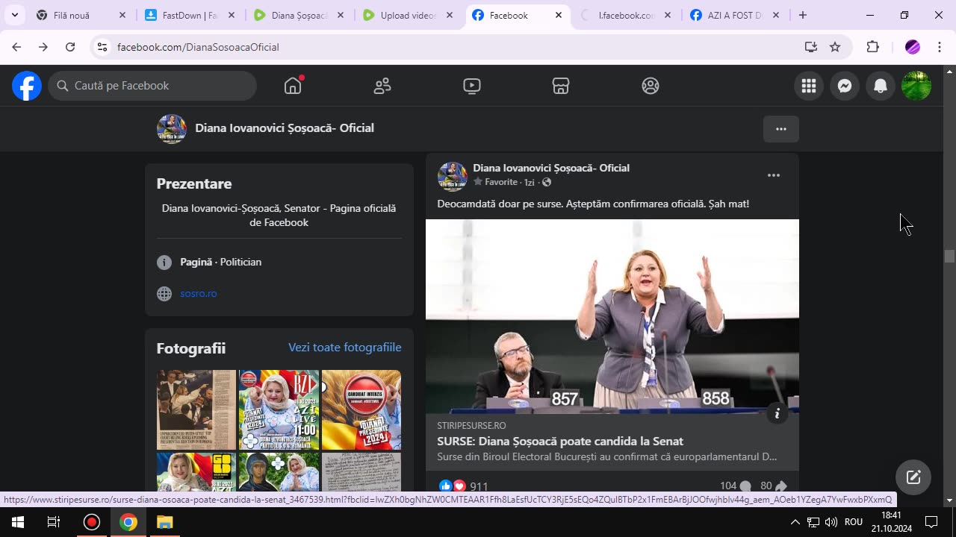Click the install app icon in address bar
Image resolution: width=956 pixels, height=537 pixels.
point(810,47)
